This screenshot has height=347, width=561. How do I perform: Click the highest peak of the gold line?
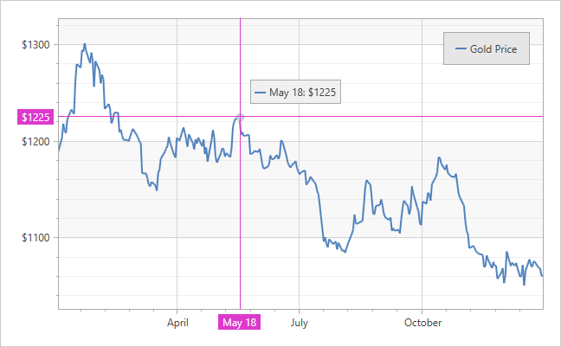click(x=84, y=43)
